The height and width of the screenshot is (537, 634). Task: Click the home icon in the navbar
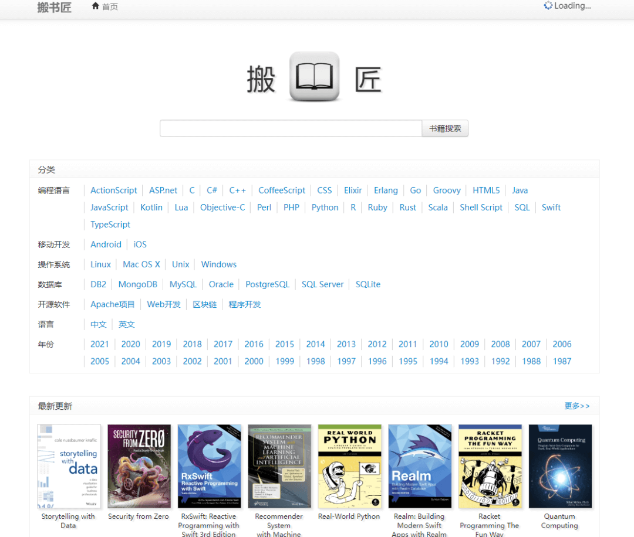[96, 6]
